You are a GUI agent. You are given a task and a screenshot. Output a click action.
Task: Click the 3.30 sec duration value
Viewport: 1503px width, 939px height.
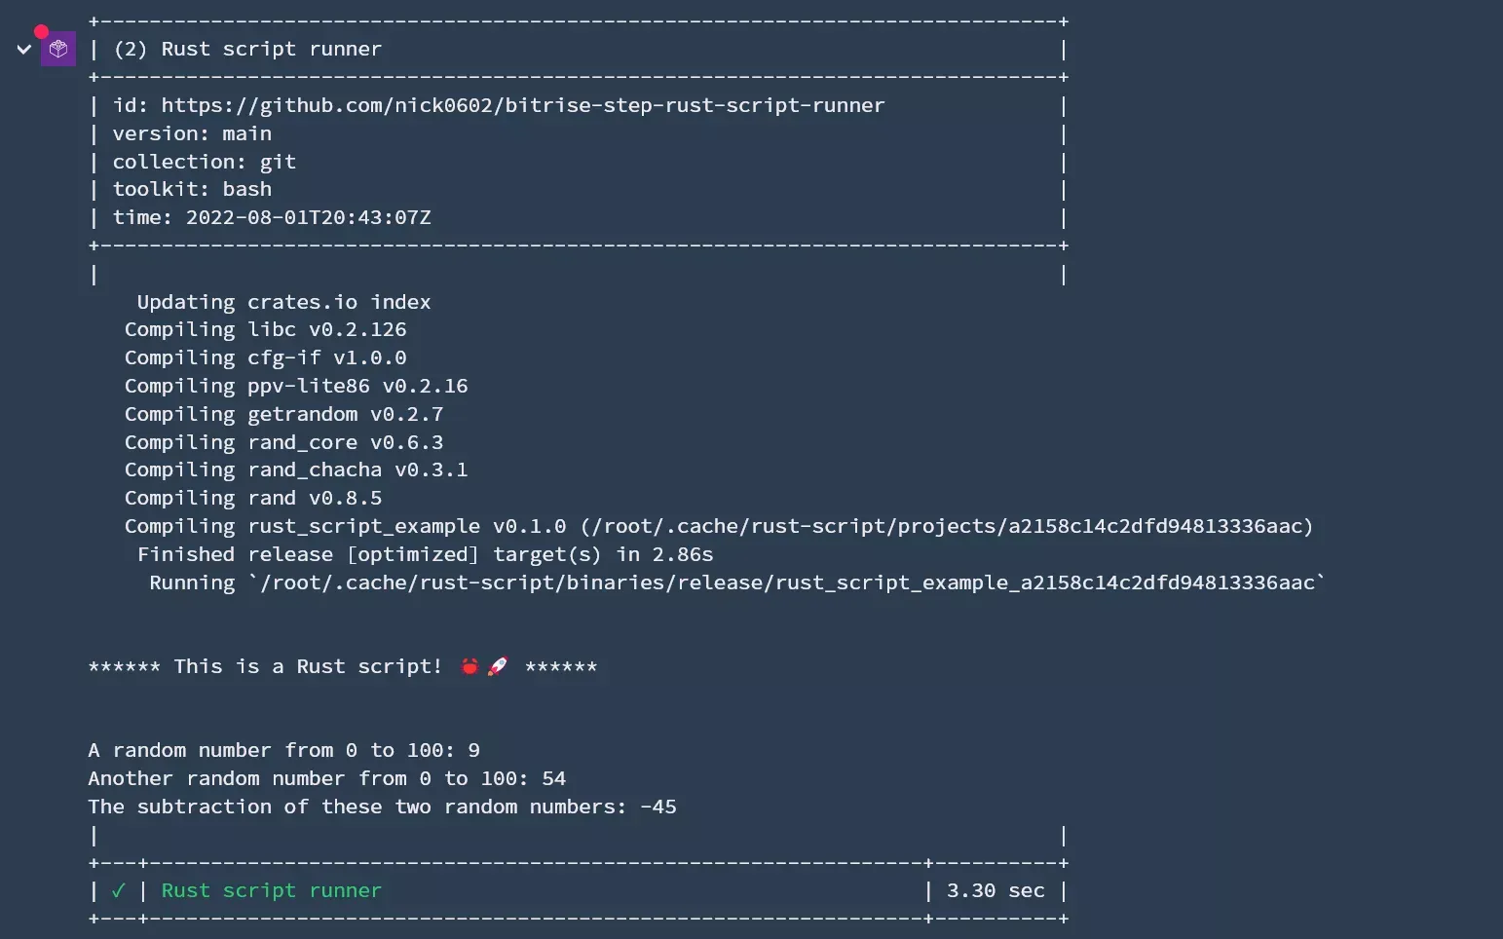point(996,890)
